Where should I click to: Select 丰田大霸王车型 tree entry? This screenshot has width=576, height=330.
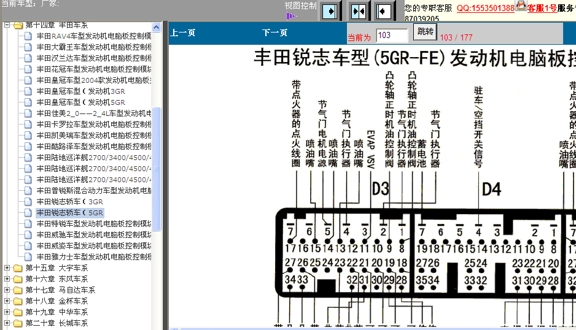coord(94,47)
